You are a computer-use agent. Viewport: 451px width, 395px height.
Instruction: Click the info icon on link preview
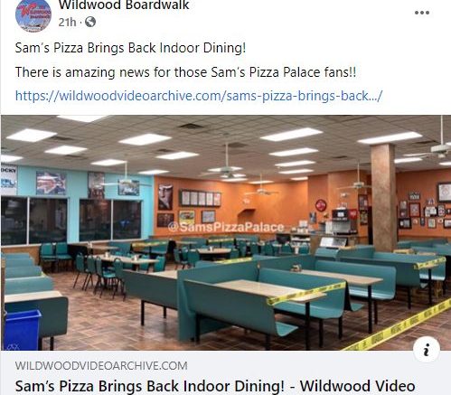point(427,350)
